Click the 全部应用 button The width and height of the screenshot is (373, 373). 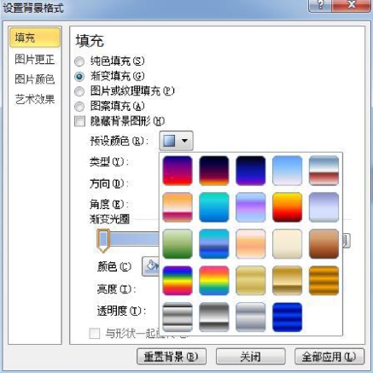pos(329,356)
